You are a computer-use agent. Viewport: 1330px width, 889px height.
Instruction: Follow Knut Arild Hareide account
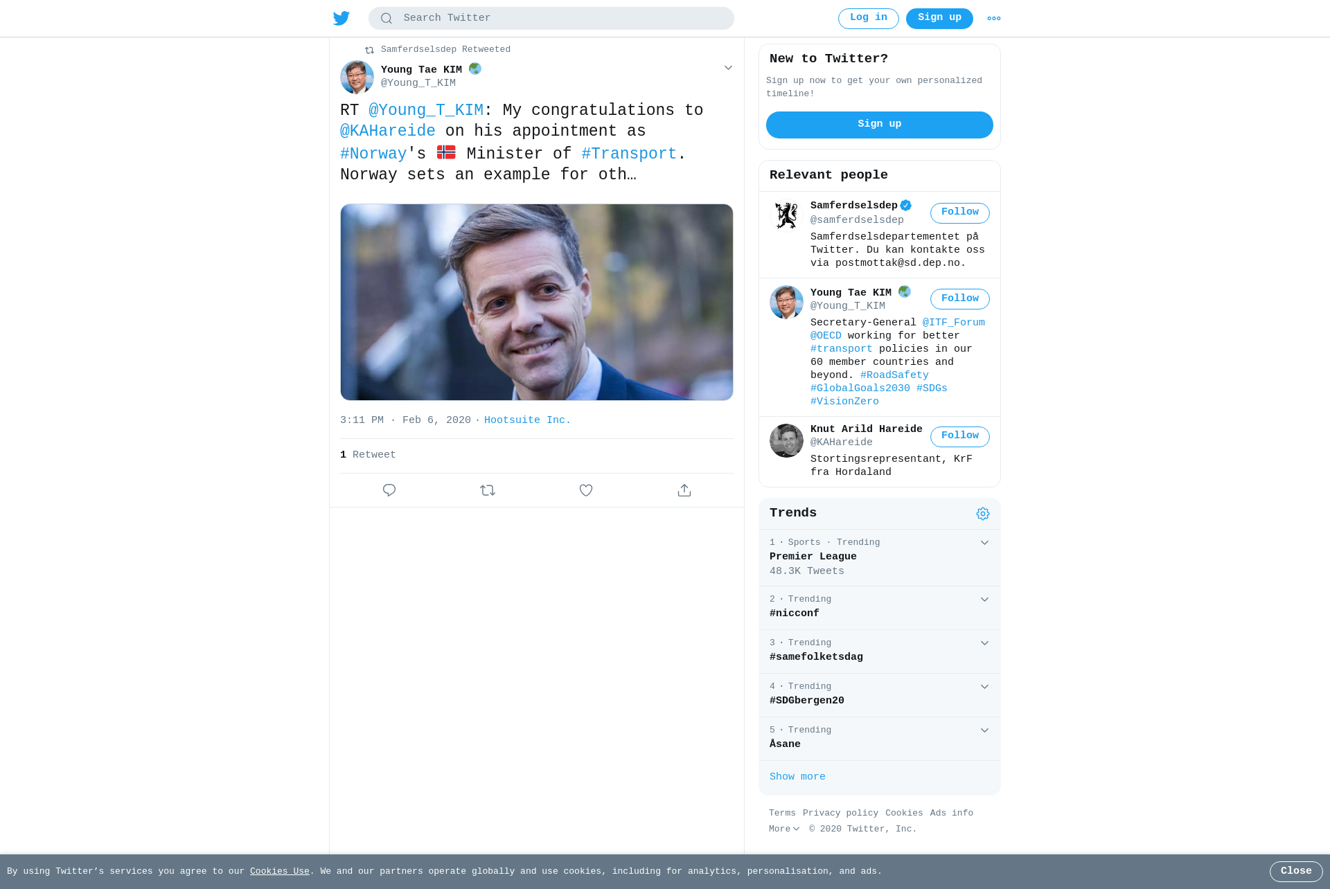(959, 436)
